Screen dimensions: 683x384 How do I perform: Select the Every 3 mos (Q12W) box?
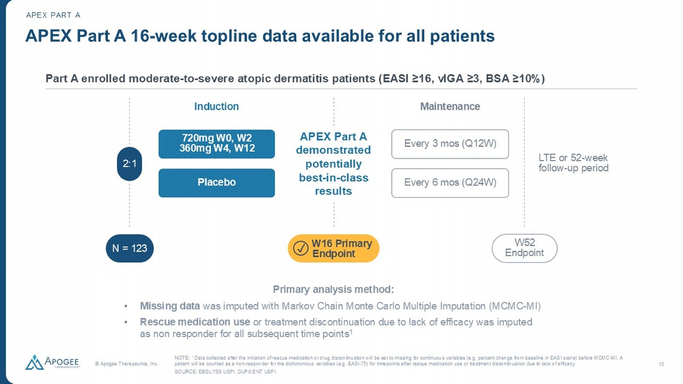(x=450, y=144)
